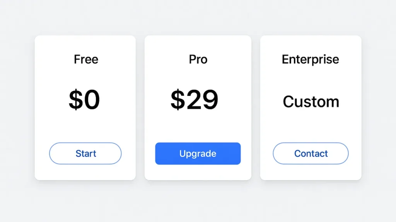Choose the blue highlighted Upgrade action
The height and width of the screenshot is (222, 396).
click(x=198, y=153)
